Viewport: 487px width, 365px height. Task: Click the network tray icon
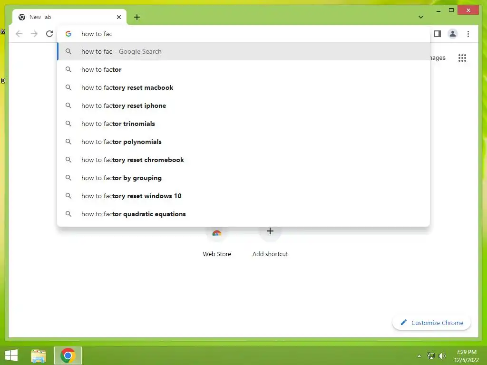click(431, 355)
